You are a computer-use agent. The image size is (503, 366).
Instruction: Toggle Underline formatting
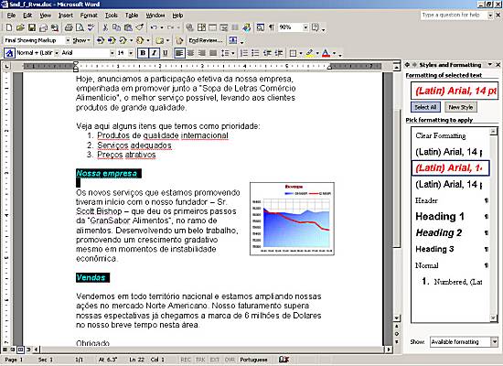[166, 53]
